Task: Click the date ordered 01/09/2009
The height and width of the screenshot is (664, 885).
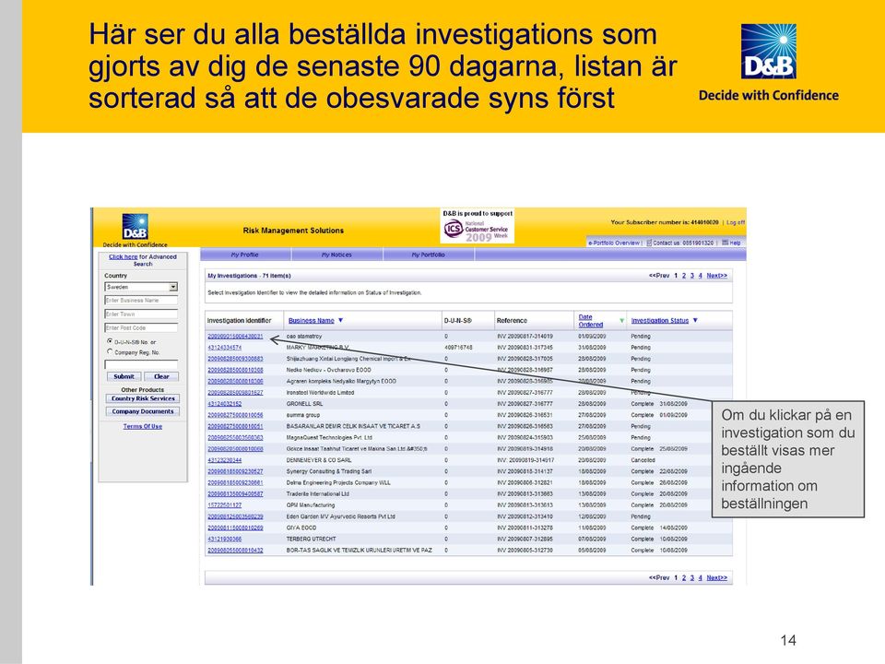Action: pyautogui.click(x=592, y=337)
